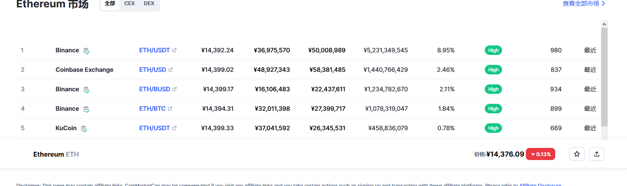Click volume ¥458,836,079
This screenshot has width=627, height=186.
(x=388, y=128)
